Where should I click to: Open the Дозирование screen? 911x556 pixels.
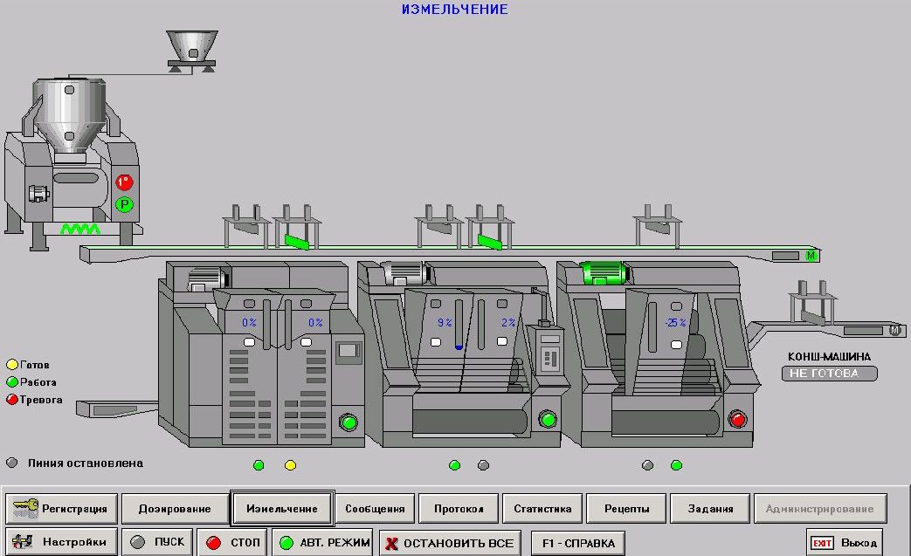[175, 508]
